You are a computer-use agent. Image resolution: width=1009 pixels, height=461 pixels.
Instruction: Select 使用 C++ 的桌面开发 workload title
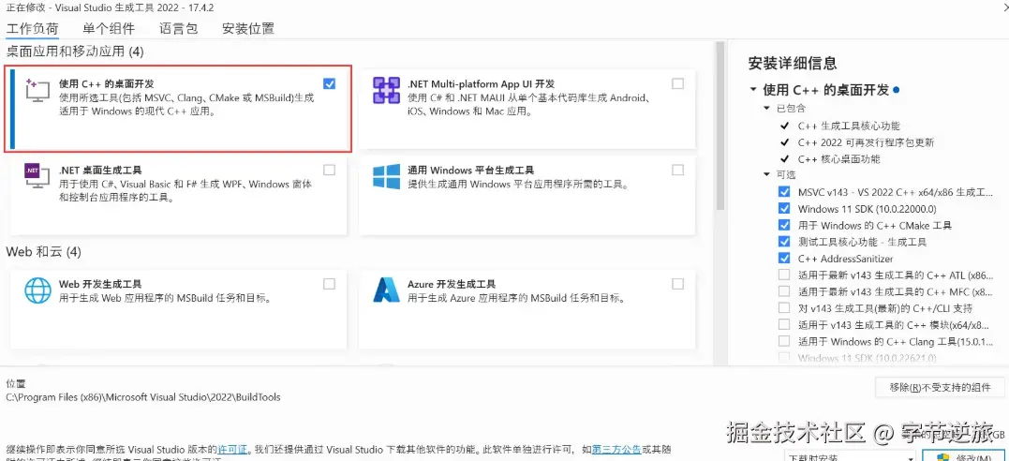pyautogui.click(x=106, y=83)
